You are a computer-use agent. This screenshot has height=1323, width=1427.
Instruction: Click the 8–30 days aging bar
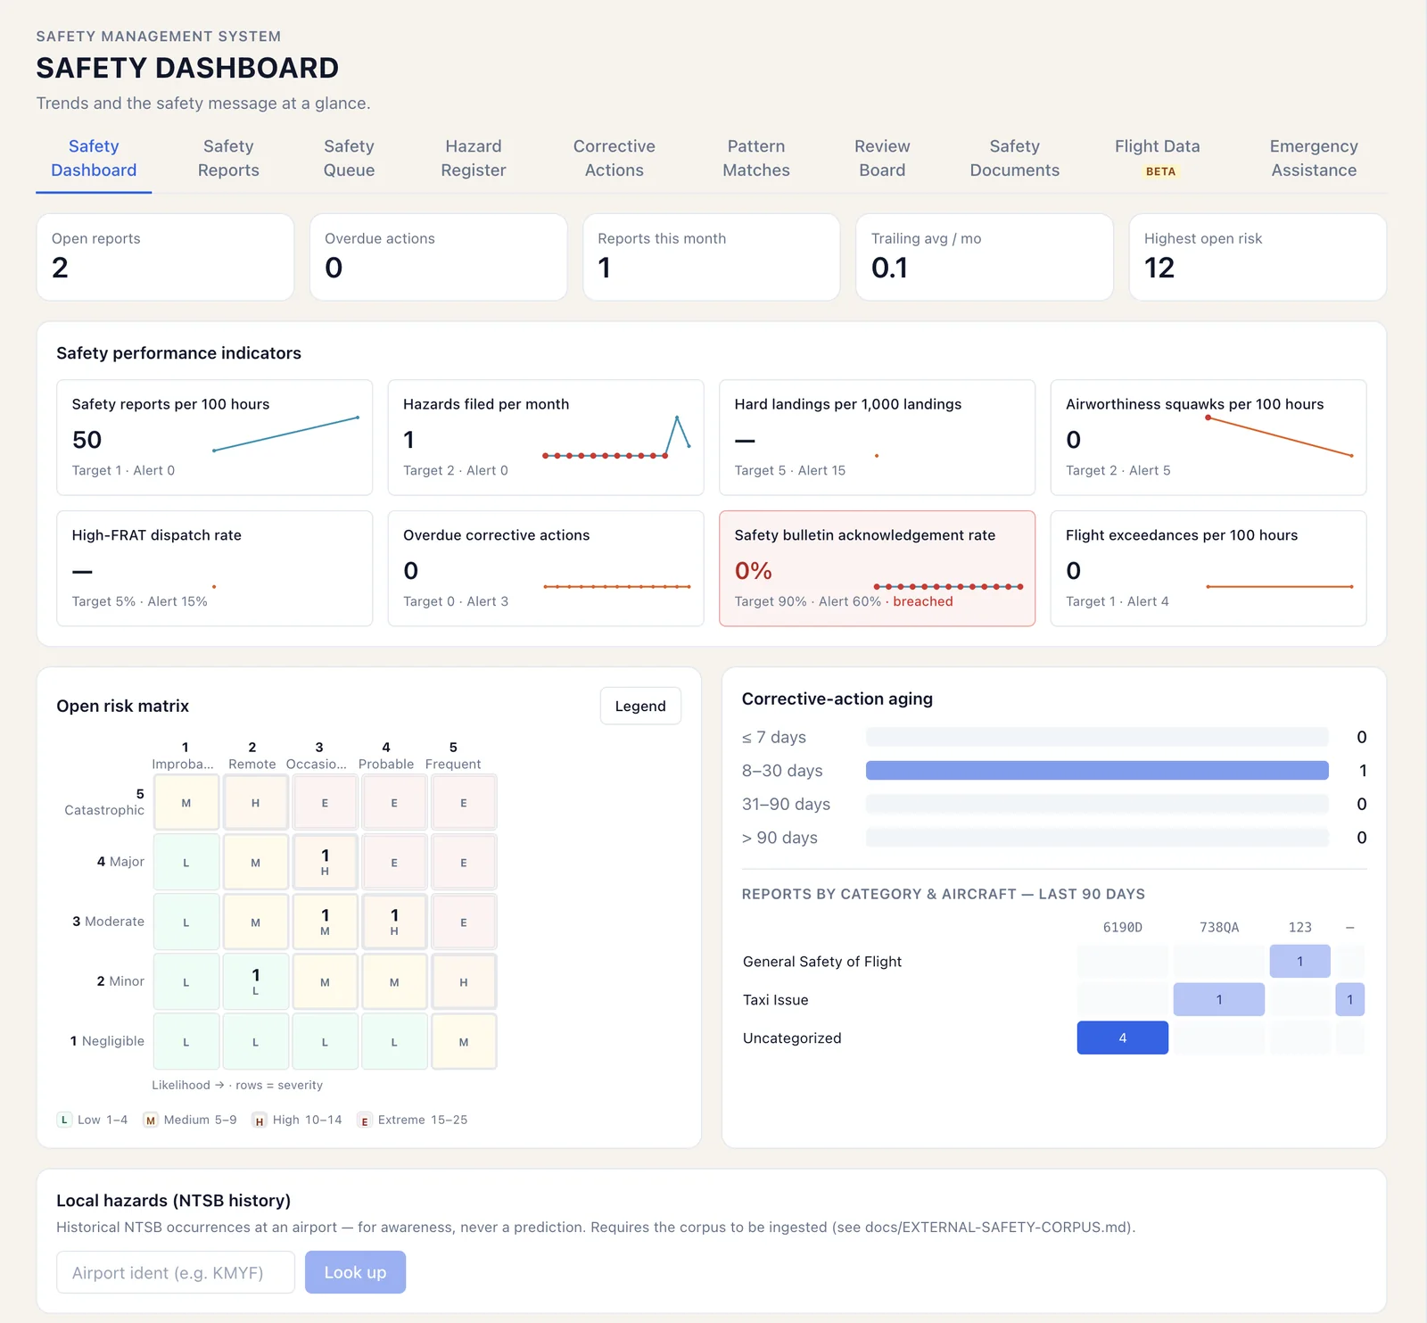click(x=1097, y=771)
